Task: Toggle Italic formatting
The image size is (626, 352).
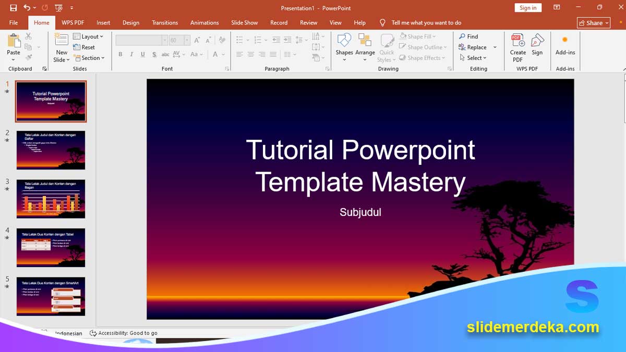Action: (x=131, y=54)
